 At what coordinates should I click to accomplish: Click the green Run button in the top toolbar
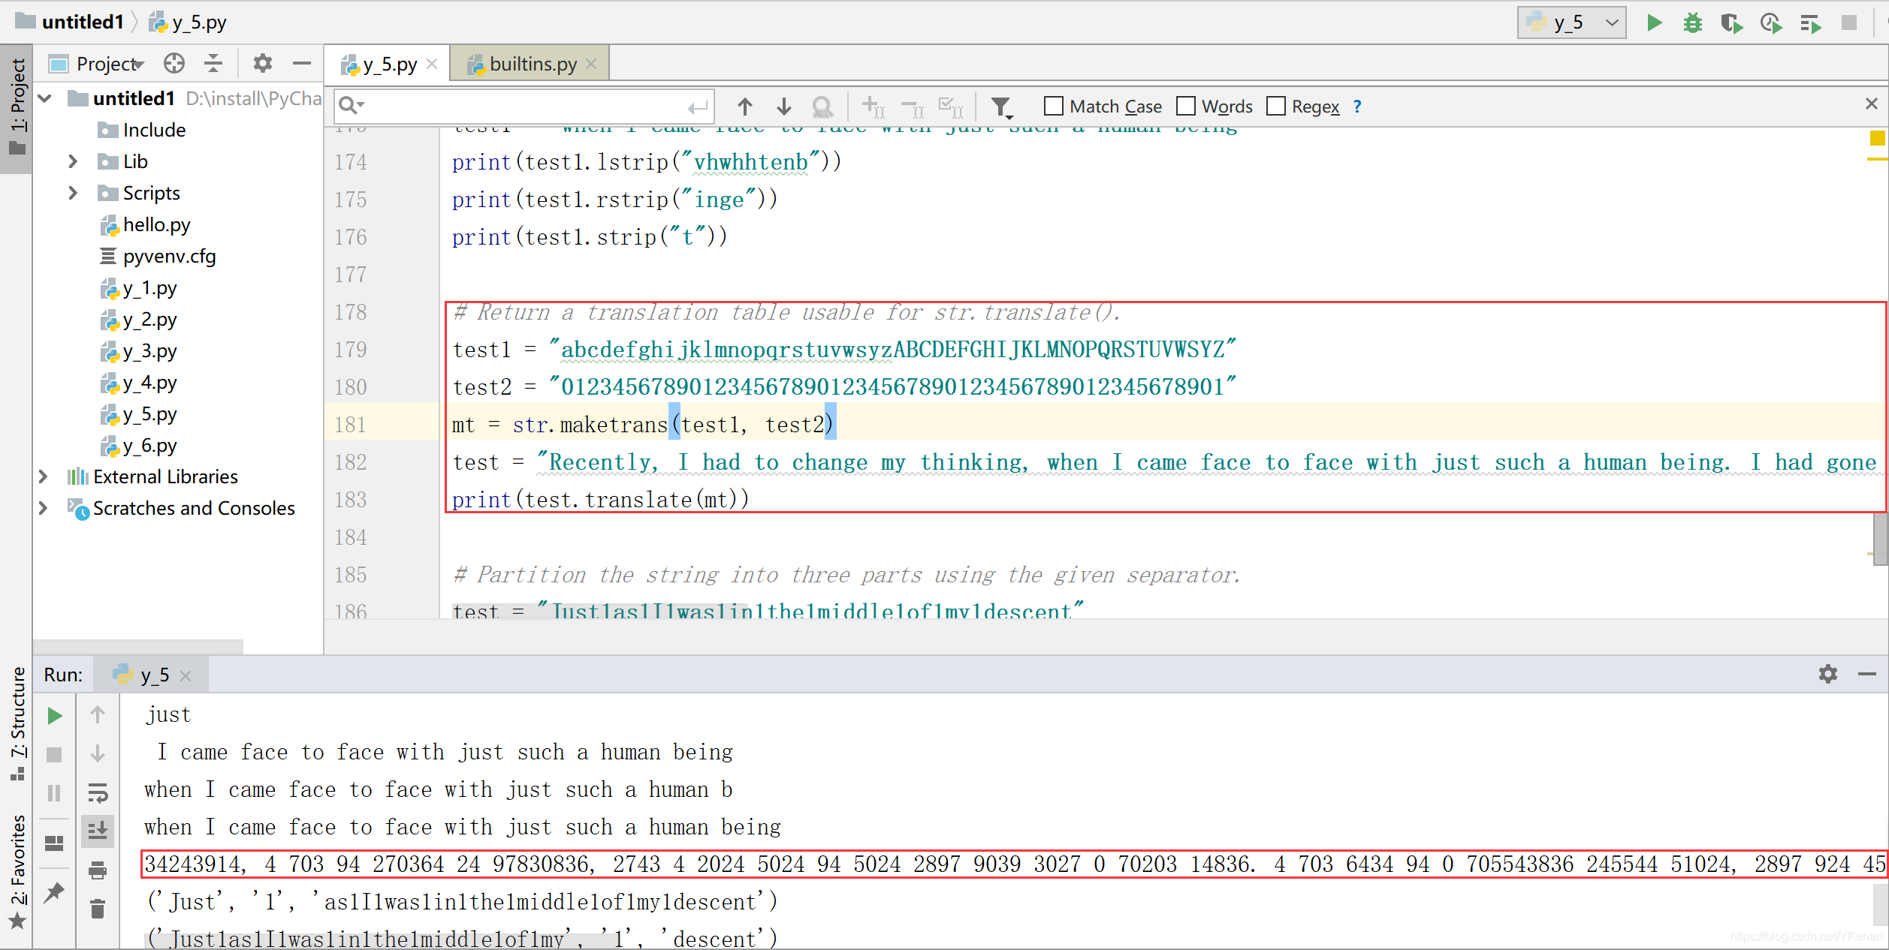point(1654,23)
